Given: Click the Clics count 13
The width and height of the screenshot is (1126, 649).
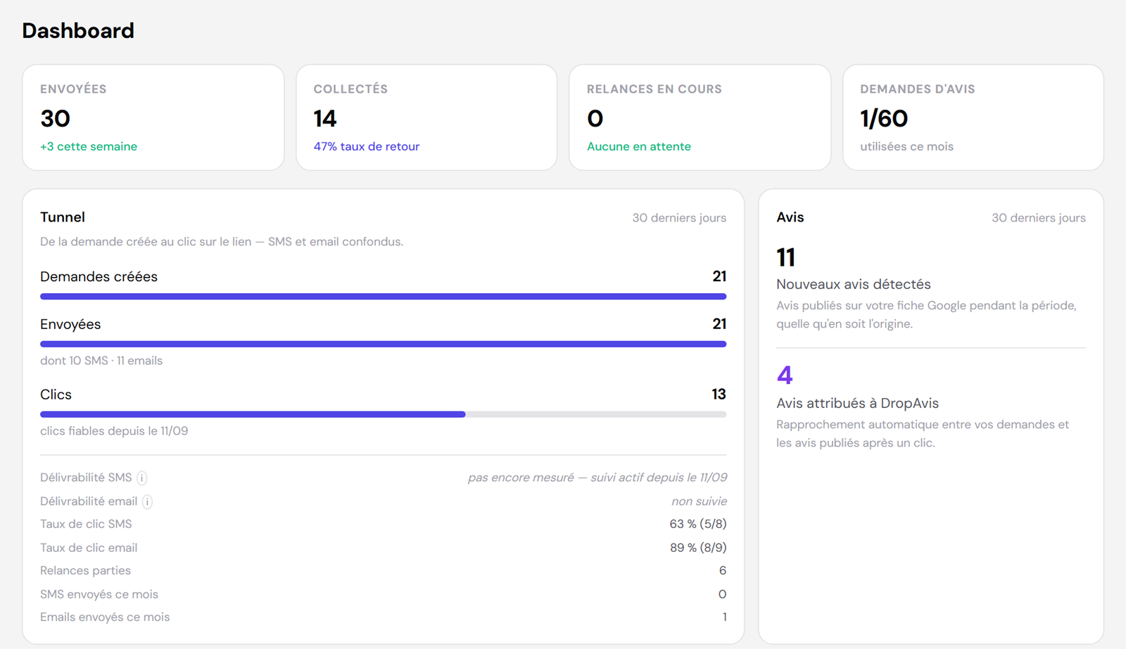Looking at the screenshot, I should [x=719, y=394].
